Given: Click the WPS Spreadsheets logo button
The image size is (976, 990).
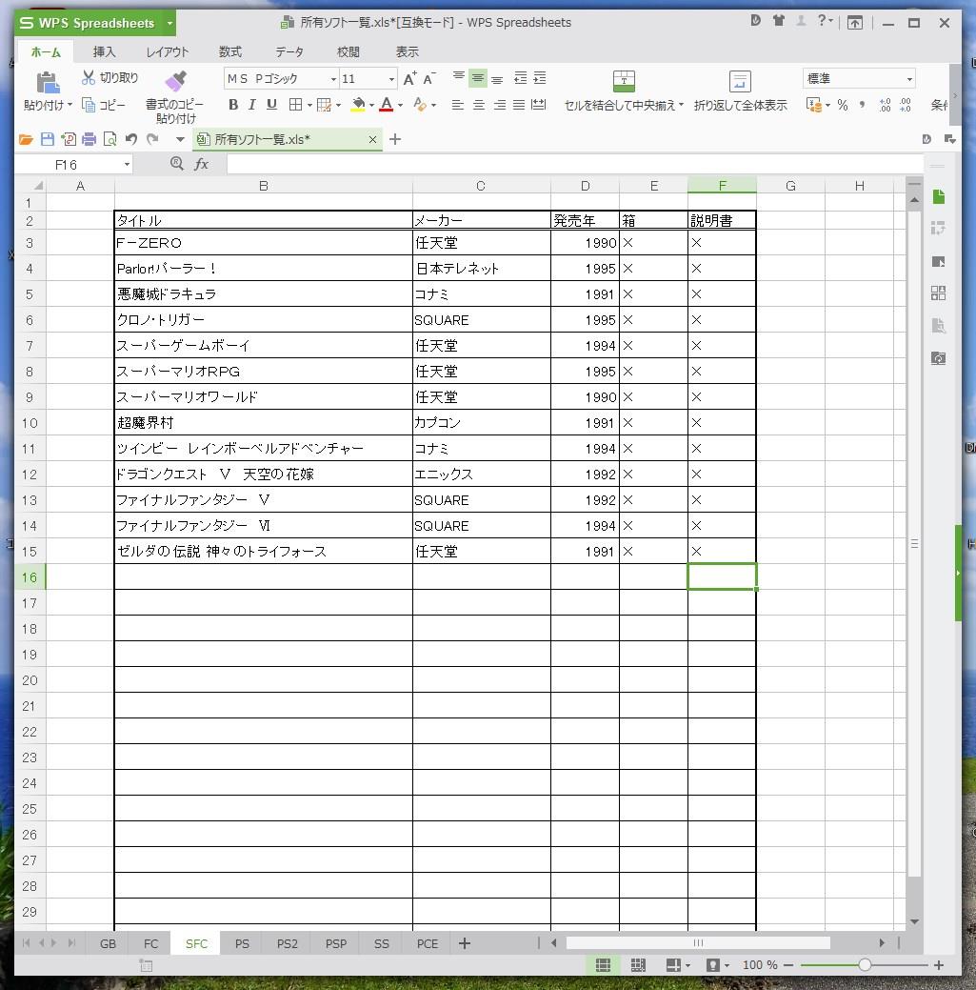Looking at the screenshot, I should point(87,24).
